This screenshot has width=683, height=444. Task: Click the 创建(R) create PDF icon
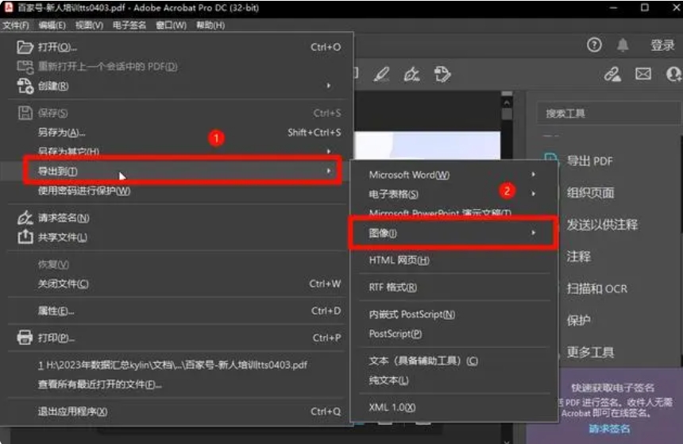point(25,86)
